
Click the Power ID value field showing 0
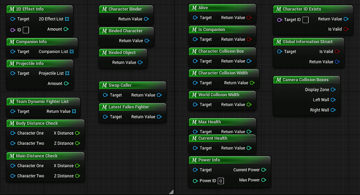[221, 181]
